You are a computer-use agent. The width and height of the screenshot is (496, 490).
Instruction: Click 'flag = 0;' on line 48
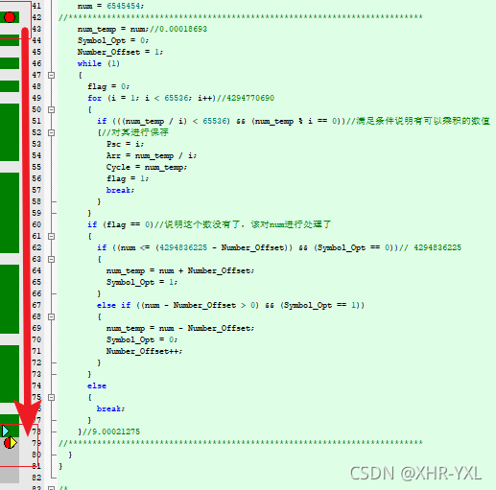click(x=108, y=86)
